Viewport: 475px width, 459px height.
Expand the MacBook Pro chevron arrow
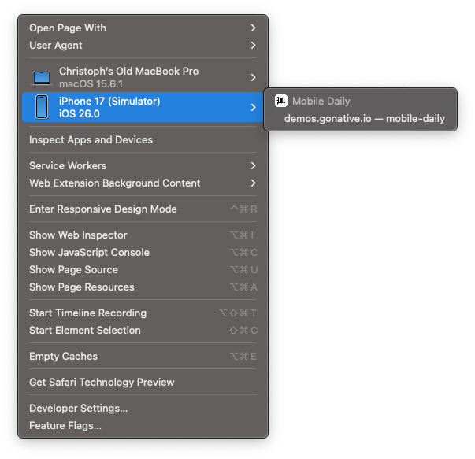tap(253, 77)
